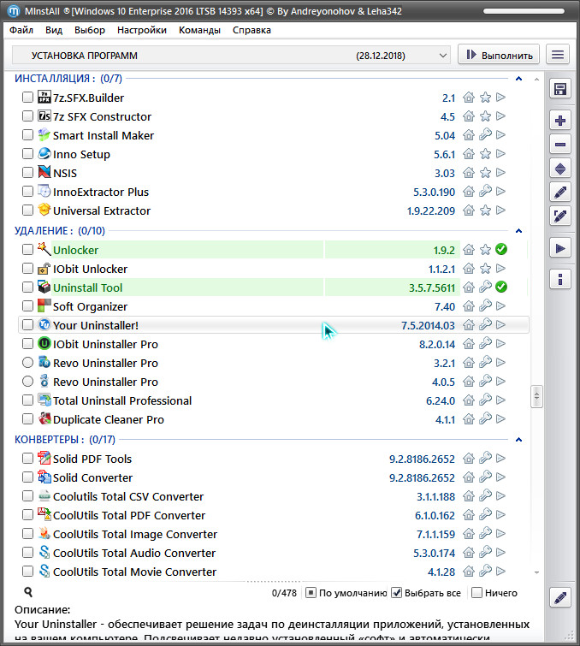Click the search magnifier icon
580x646 pixels.
[28, 592]
